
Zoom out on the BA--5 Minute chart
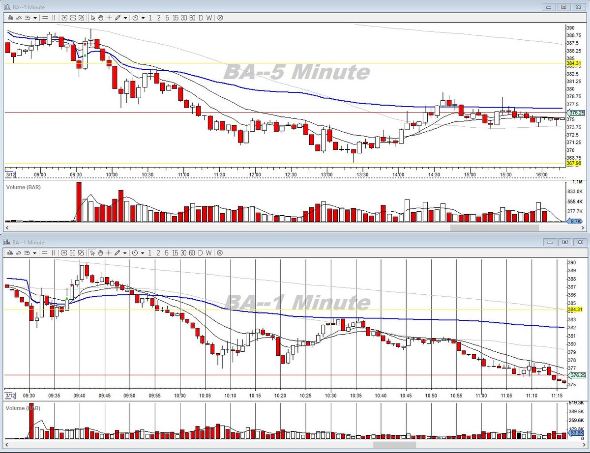tap(73, 18)
